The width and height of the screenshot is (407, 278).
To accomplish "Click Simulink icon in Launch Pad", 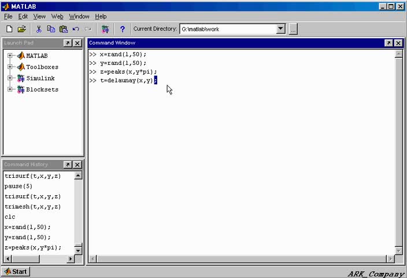I will (x=21, y=78).
